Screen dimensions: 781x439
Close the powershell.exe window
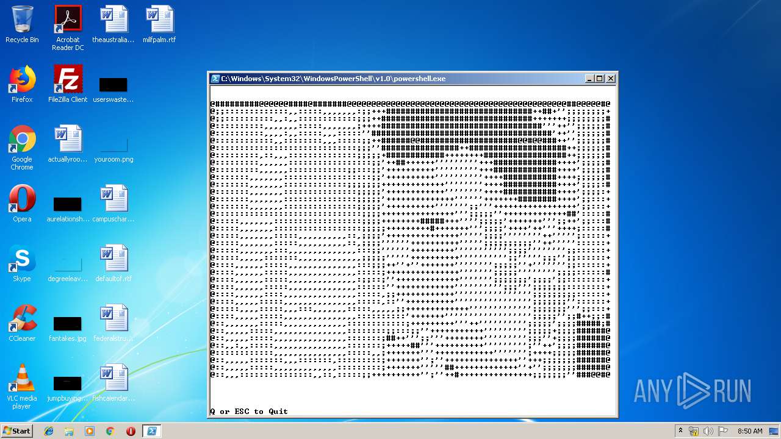coord(611,79)
